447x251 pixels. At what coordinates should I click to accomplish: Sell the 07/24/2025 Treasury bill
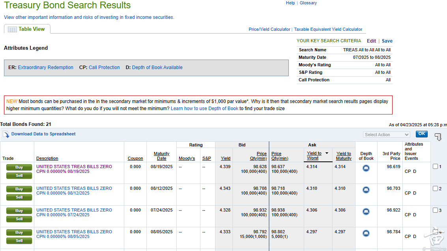(x=19, y=219)
